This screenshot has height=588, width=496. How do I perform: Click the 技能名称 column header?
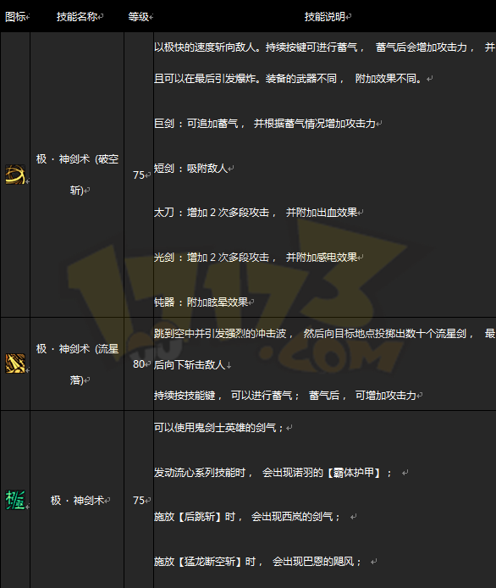tap(77, 16)
